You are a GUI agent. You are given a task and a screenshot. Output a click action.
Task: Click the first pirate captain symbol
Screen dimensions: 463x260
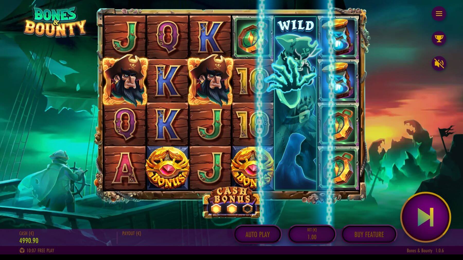(125, 81)
